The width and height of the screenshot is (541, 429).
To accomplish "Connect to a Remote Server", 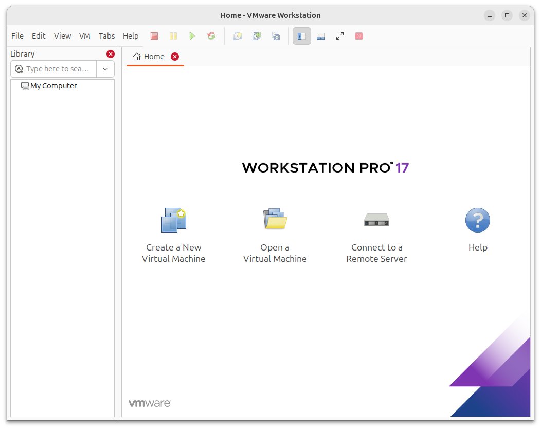I will coord(376,229).
